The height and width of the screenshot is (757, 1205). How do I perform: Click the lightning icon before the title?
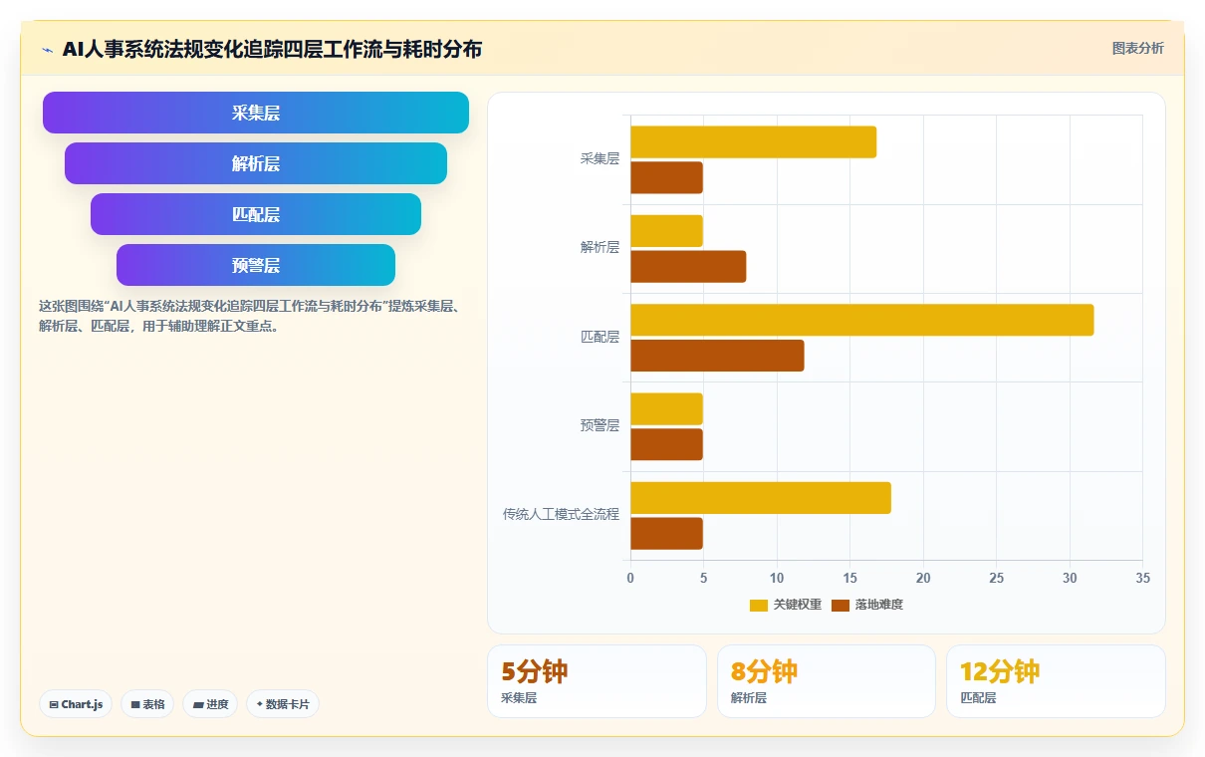pyautogui.click(x=47, y=49)
